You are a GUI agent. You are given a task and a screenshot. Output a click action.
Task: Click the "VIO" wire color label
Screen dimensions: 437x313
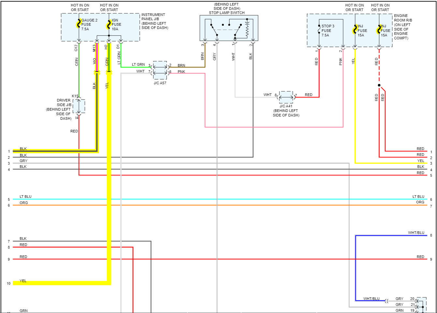[95, 61]
